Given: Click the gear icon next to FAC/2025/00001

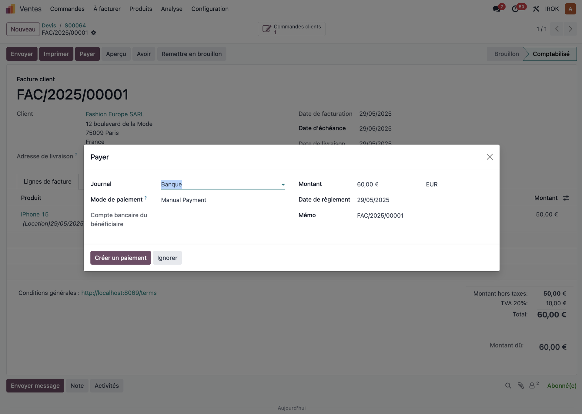Looking at the screenshot, I should point(93,32).
